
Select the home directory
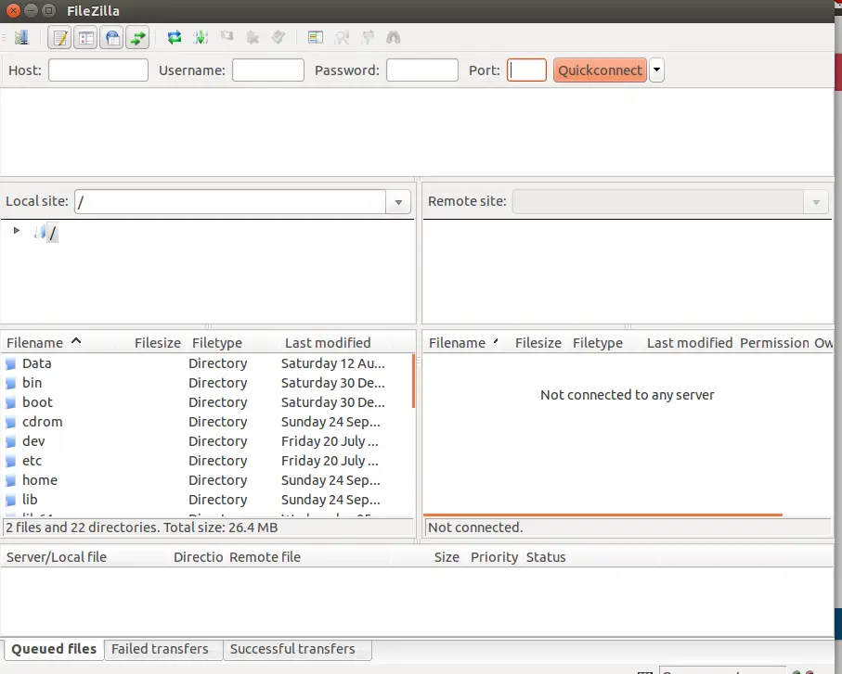(207, 480)
